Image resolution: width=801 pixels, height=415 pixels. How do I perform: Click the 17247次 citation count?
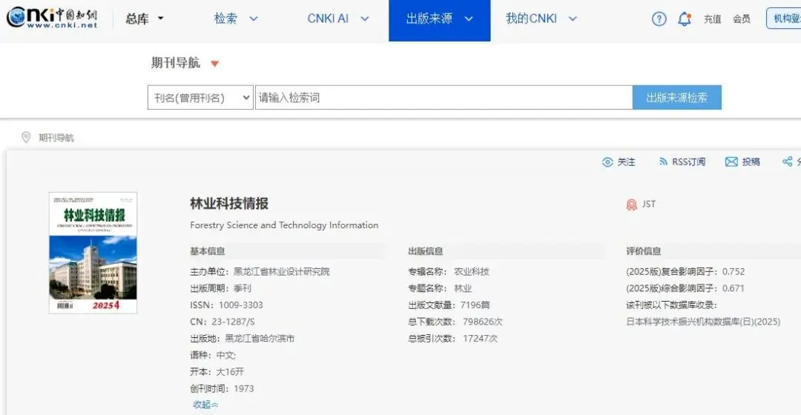(480, 339)
